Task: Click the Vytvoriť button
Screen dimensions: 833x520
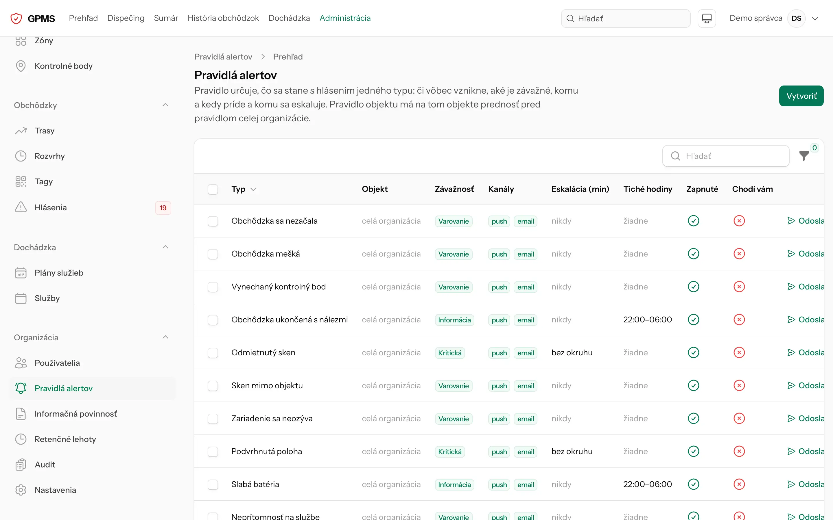Action: pos(801,96)
